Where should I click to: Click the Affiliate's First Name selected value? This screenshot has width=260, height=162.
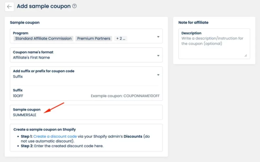[x=31, y=58]
